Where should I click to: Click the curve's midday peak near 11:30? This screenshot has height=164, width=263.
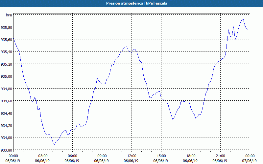126,47
